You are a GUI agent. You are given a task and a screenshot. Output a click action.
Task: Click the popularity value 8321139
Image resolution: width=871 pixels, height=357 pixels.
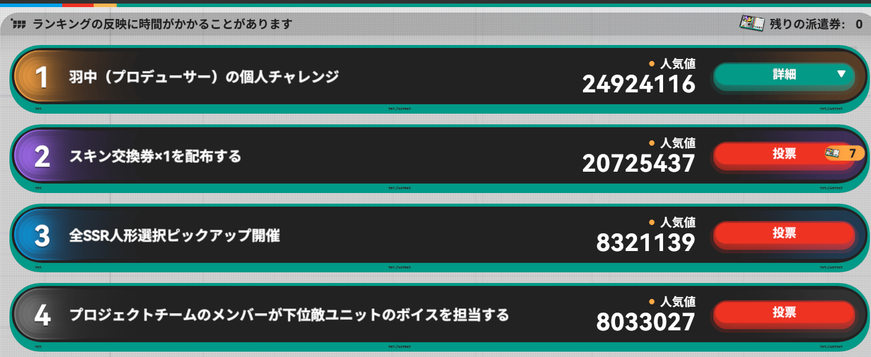645,243
